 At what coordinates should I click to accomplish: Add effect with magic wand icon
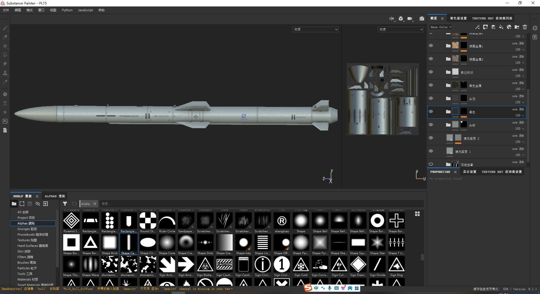click(477, 27)
